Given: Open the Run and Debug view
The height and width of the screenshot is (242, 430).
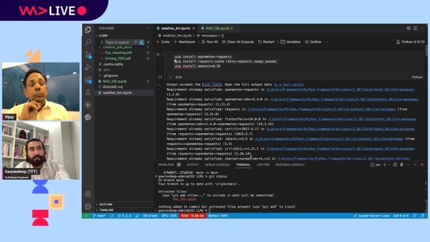Looking at the screenshot, I should coord(88,67).
